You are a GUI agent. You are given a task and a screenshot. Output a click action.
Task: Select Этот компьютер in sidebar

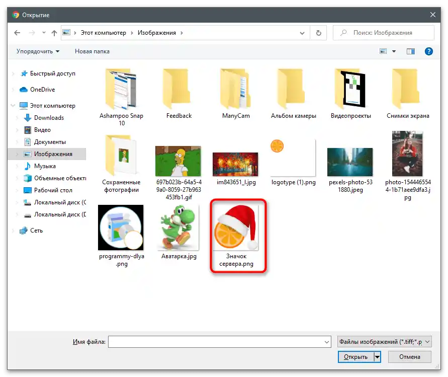pos(53,106)
